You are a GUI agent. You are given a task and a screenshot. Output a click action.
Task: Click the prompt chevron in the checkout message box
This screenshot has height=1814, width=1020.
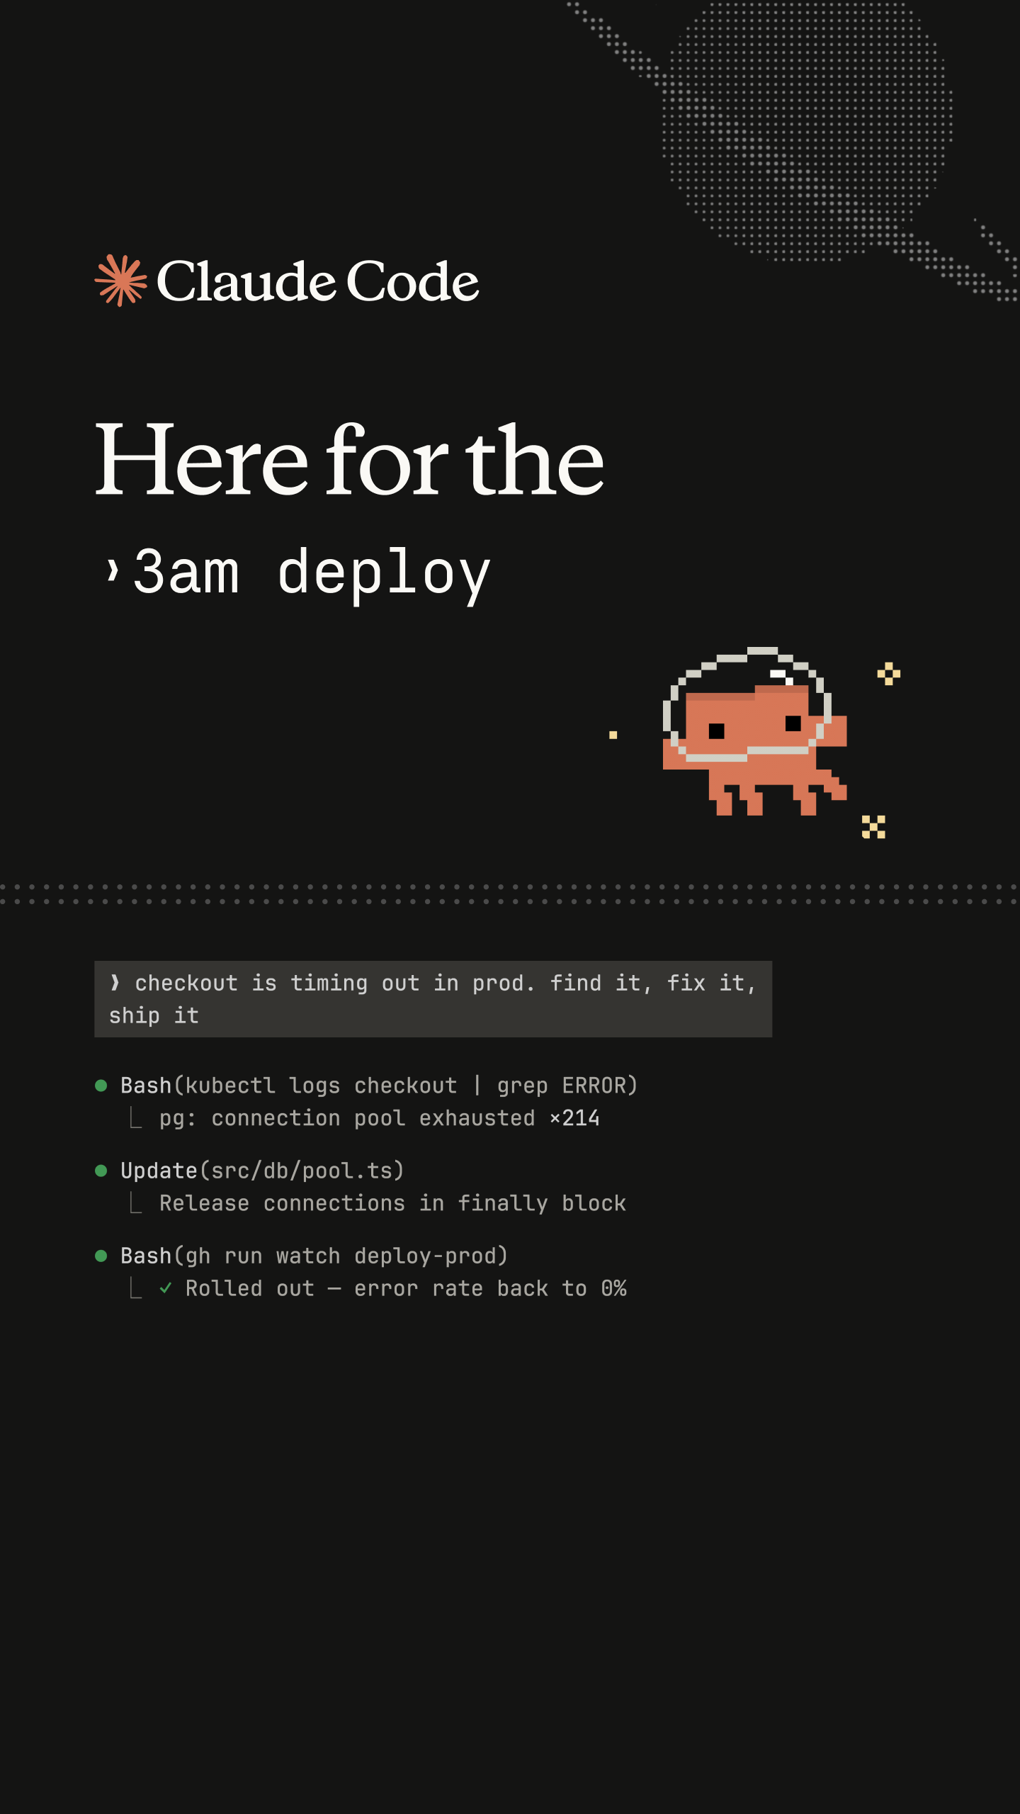(x=115, y=982)
